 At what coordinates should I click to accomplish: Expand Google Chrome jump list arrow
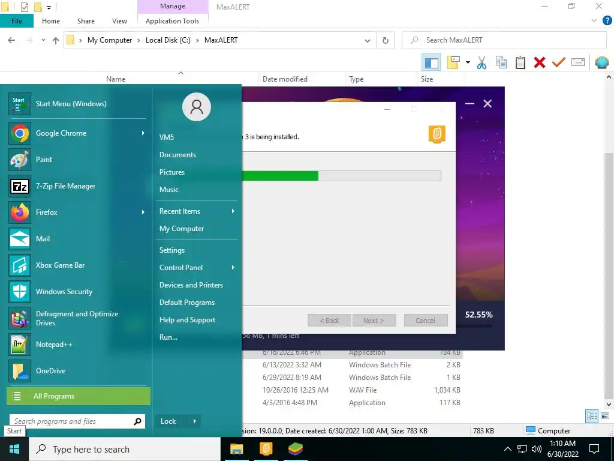[143, 133]
